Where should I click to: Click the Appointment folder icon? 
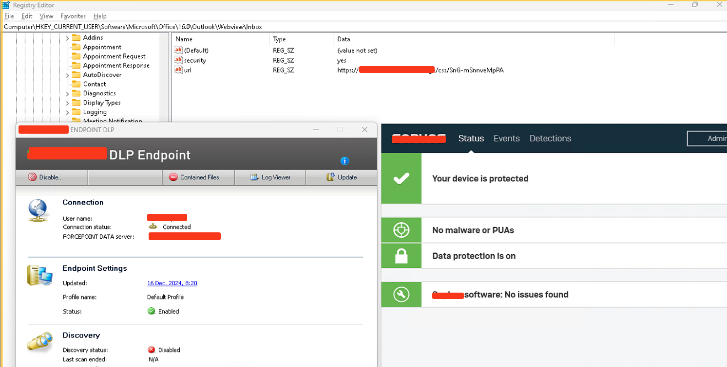click(76, 47)
